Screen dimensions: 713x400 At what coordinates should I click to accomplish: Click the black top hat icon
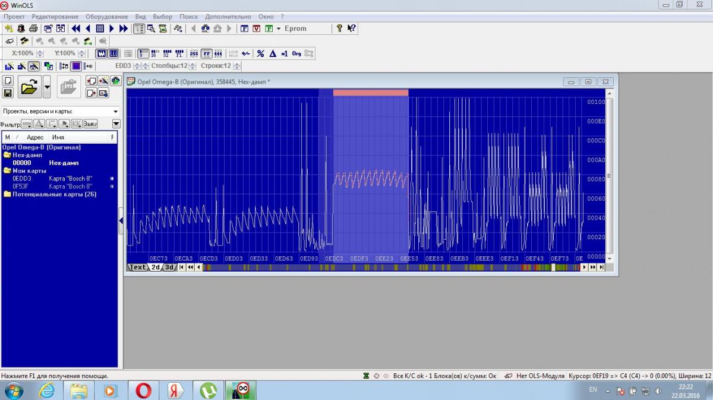(21, 28)
